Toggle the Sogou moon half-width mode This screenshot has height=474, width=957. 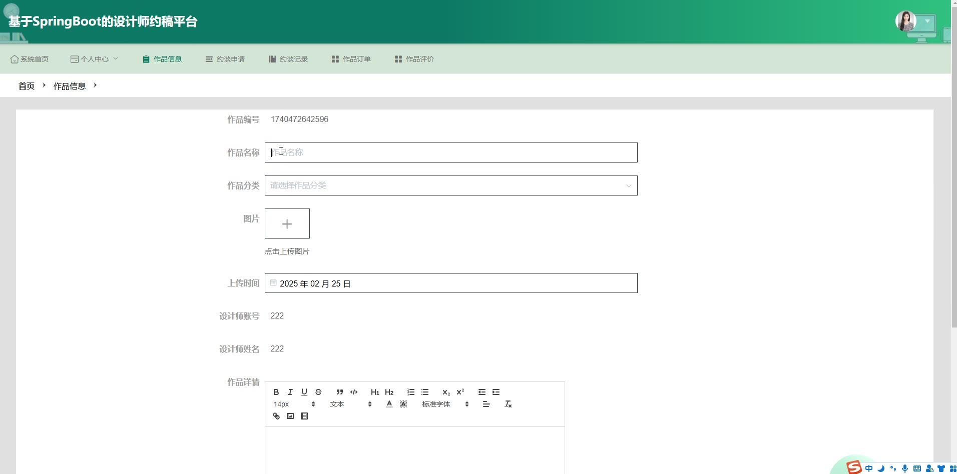(881, 468)
